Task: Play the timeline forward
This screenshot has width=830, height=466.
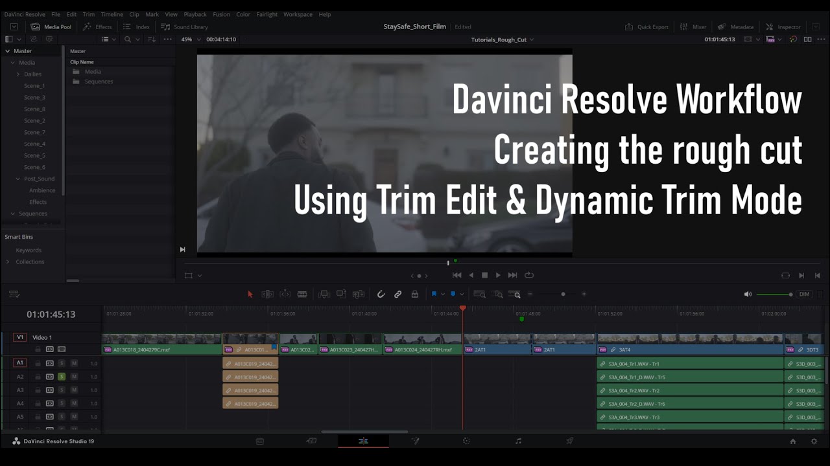Action: click(x=498, y=275)
